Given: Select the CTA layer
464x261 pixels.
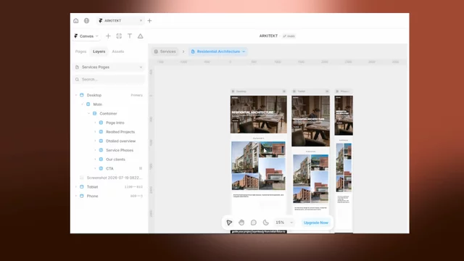Looking at the screenshot, I should [109, 169].
